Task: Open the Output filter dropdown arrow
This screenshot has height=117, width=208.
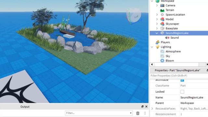Action: 131,113
